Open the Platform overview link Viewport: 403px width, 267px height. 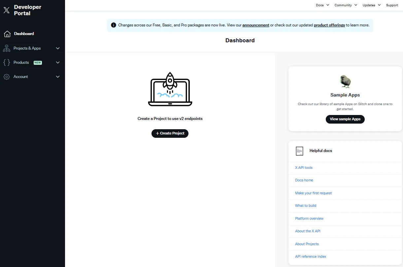click(309, 218)
